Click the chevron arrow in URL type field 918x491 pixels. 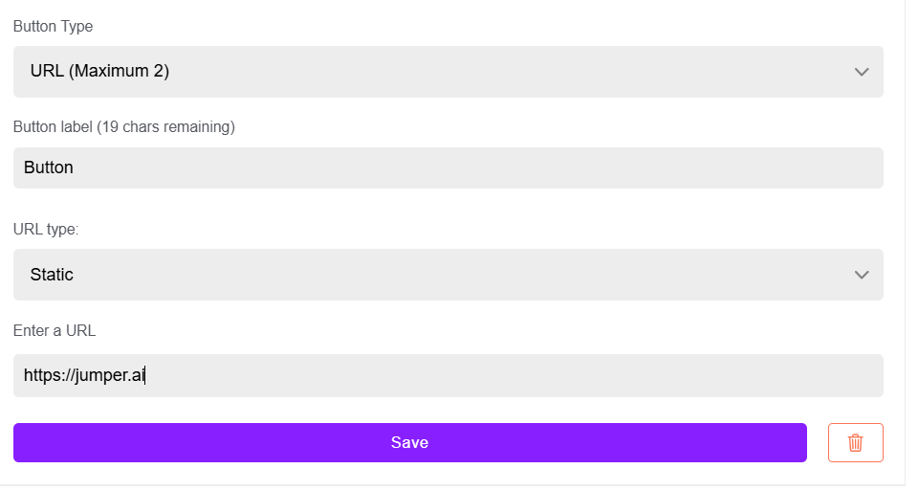pyautogui.click(x=862, y=275)
